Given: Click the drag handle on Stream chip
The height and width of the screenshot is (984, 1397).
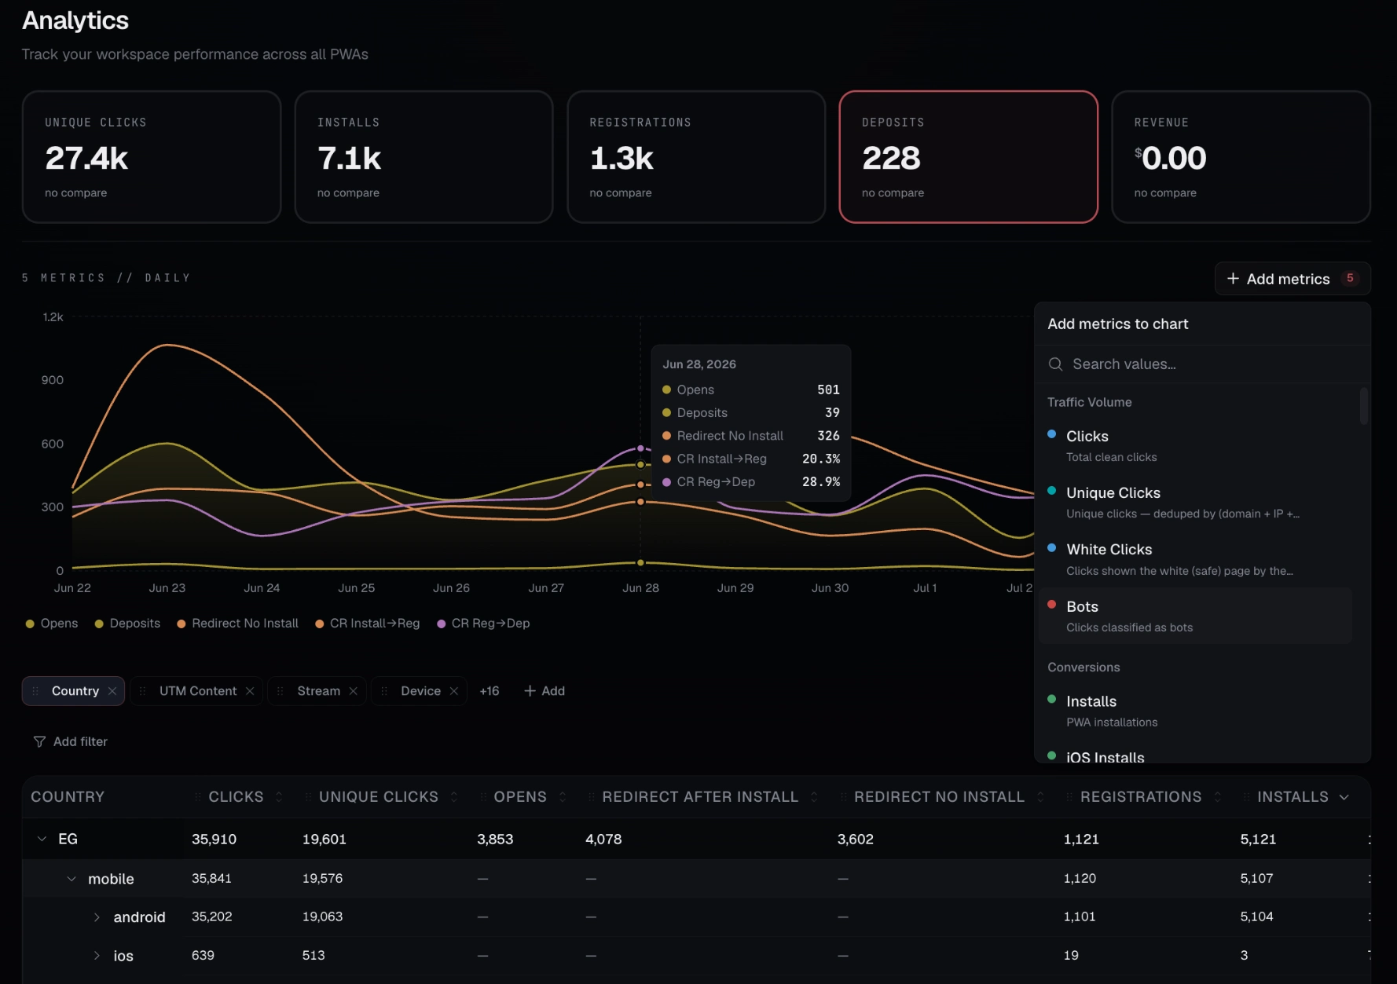Looking at the screenshot, I should tap(280, 691).
